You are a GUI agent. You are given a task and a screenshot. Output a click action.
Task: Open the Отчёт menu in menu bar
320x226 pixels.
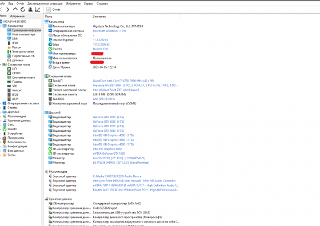click(x=20, y=3)
